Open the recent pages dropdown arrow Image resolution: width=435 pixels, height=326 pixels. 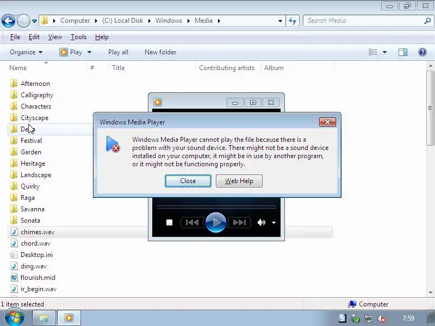coord(34,21)
